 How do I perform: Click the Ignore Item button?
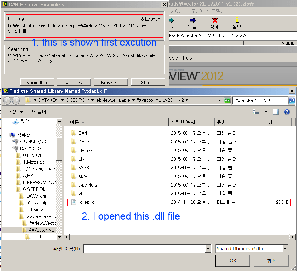tap(37, 82)
